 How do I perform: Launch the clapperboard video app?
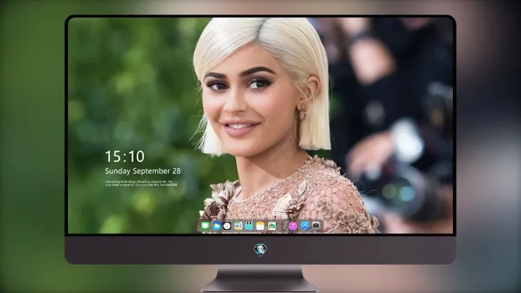point(249,226)
